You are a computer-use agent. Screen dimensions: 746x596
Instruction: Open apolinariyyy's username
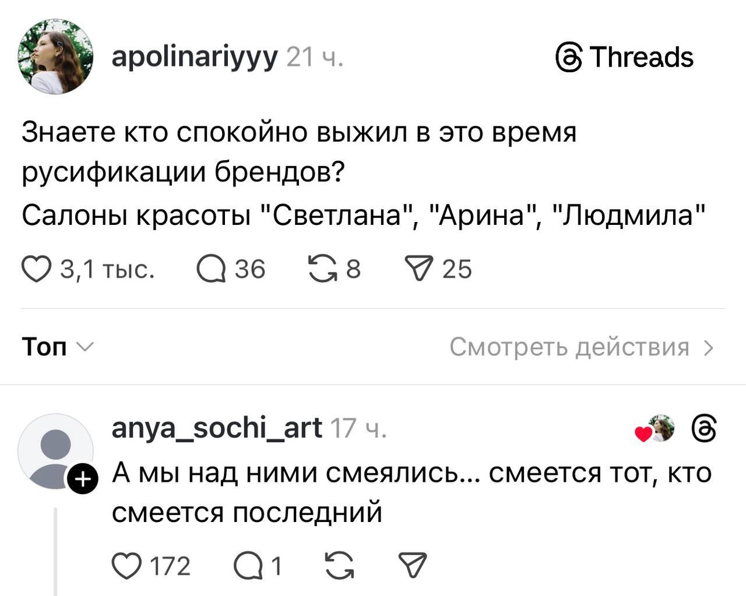[x=194, y=57]
